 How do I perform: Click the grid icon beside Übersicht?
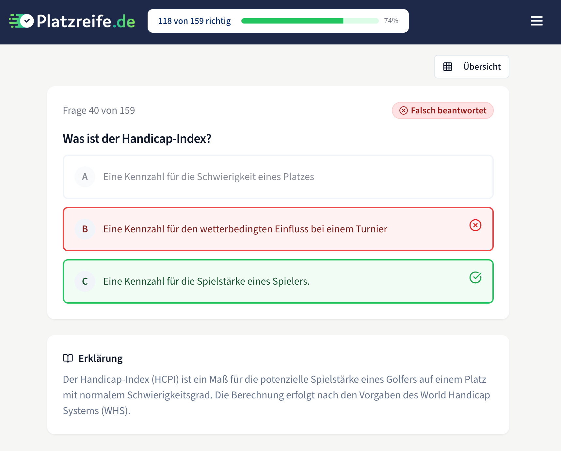448,67
